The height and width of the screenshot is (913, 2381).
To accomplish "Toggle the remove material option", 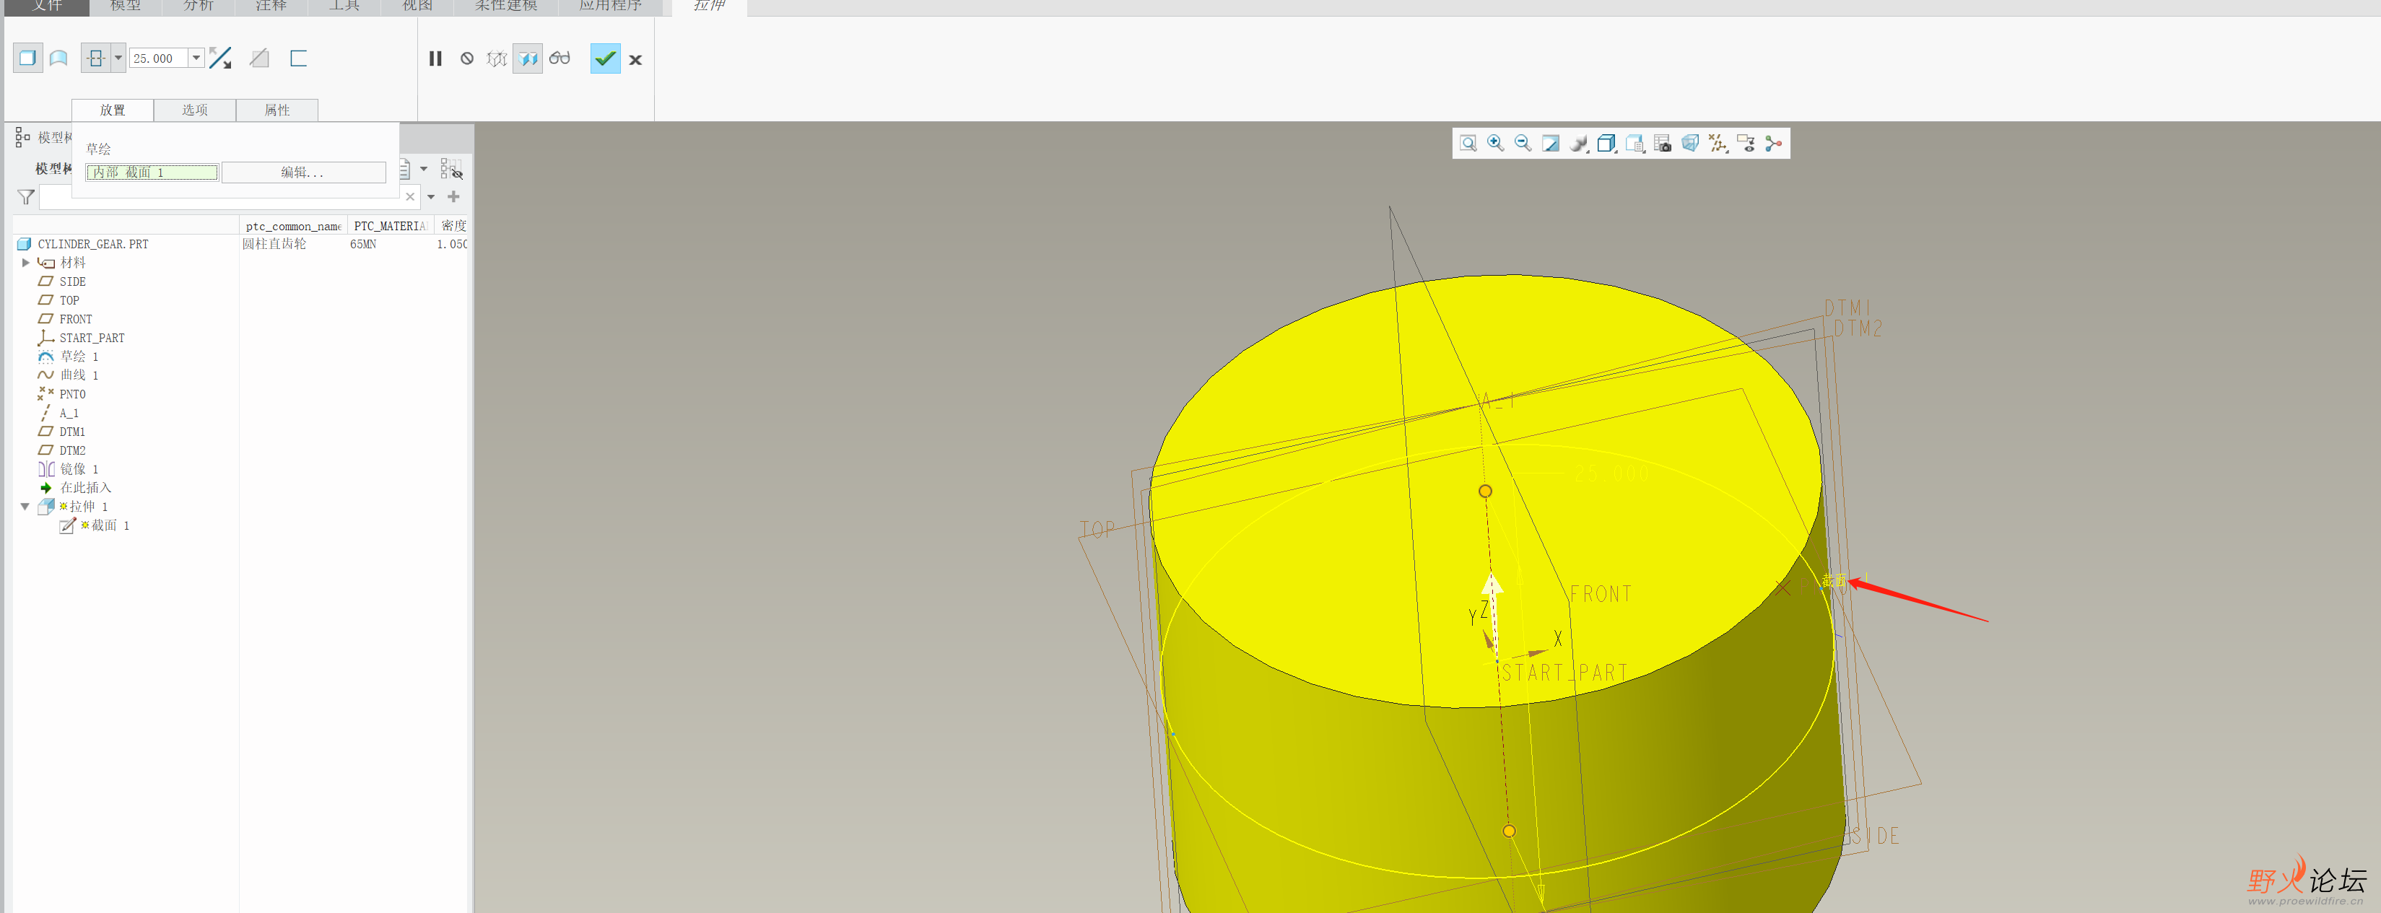I will click(260, 58).
